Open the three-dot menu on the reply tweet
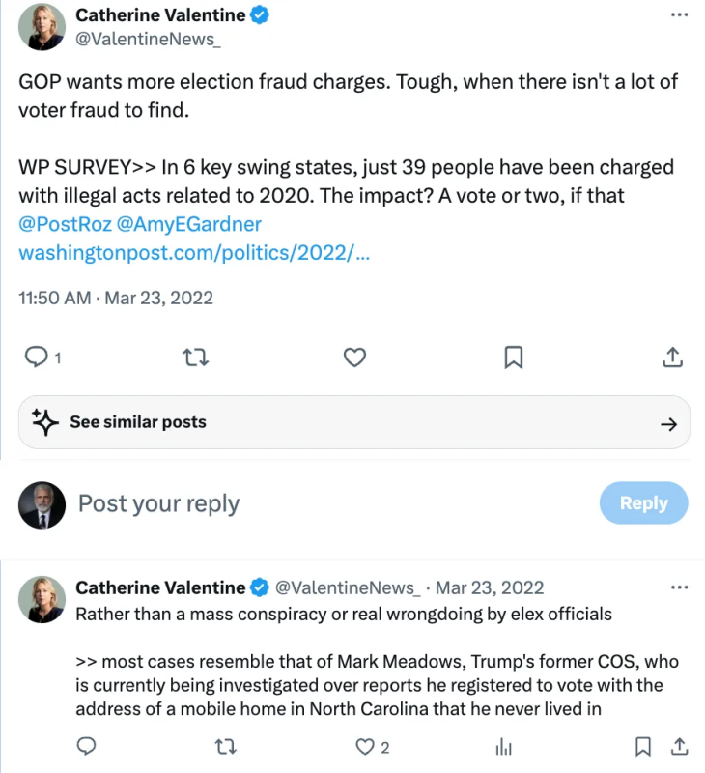This screenshot has width=705, height=773. 679,587
